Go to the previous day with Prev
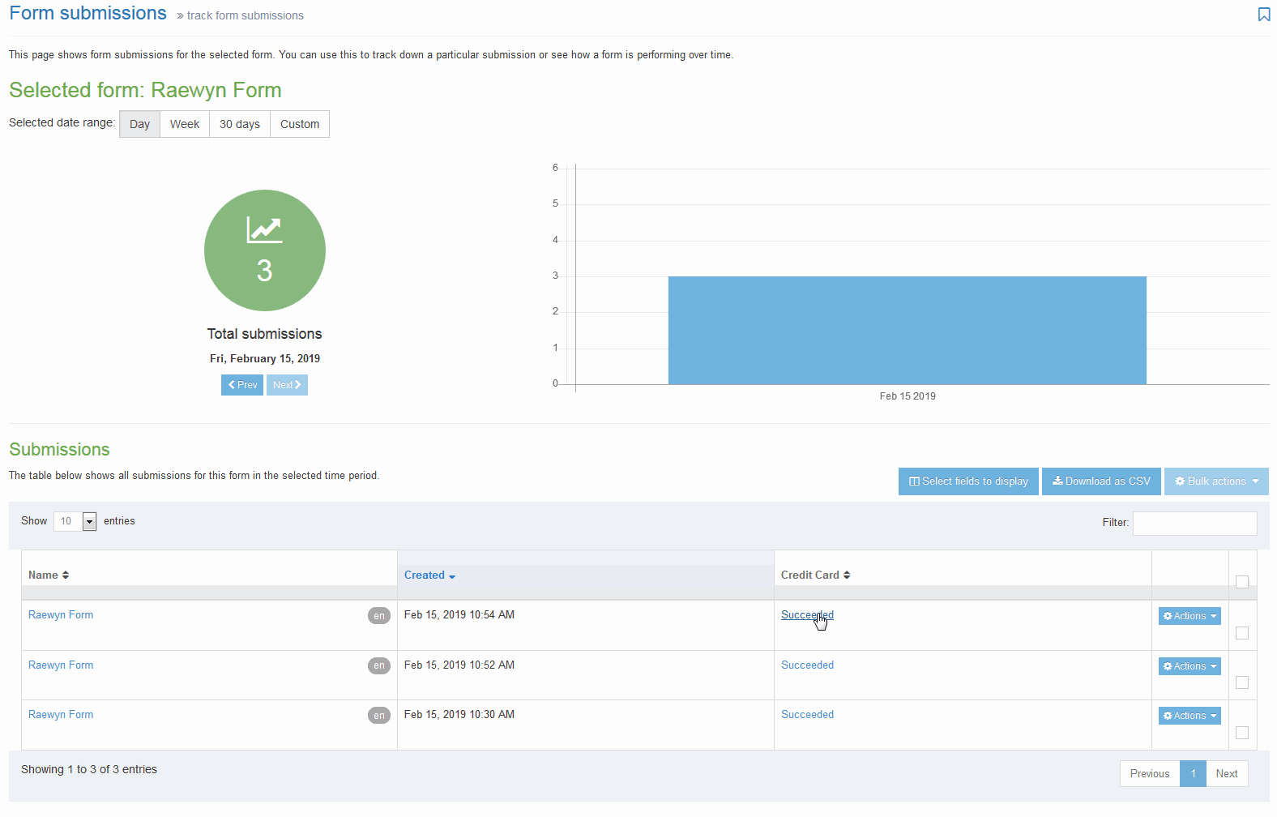The height and width of the screenshot is (817, 1277). pos(242,385)
